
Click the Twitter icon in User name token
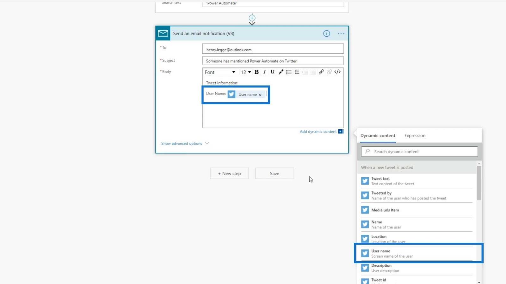[231, 94]
